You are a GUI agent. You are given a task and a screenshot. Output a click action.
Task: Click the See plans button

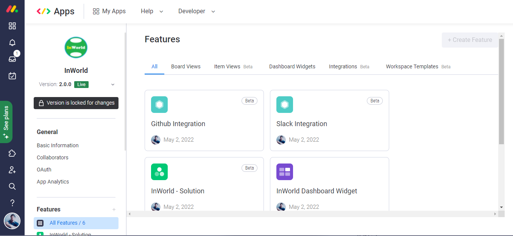click(x=6, y=122)
